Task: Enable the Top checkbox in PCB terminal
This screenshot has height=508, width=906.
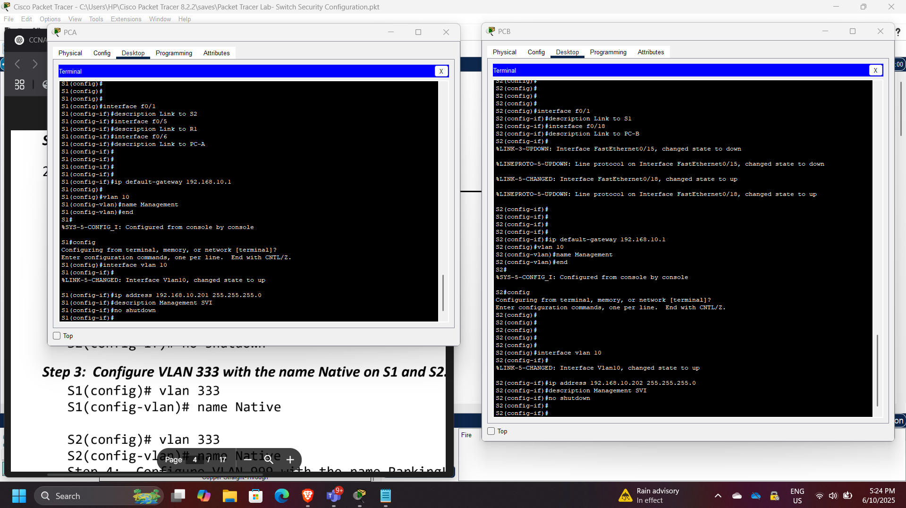Action: (491, 431)
